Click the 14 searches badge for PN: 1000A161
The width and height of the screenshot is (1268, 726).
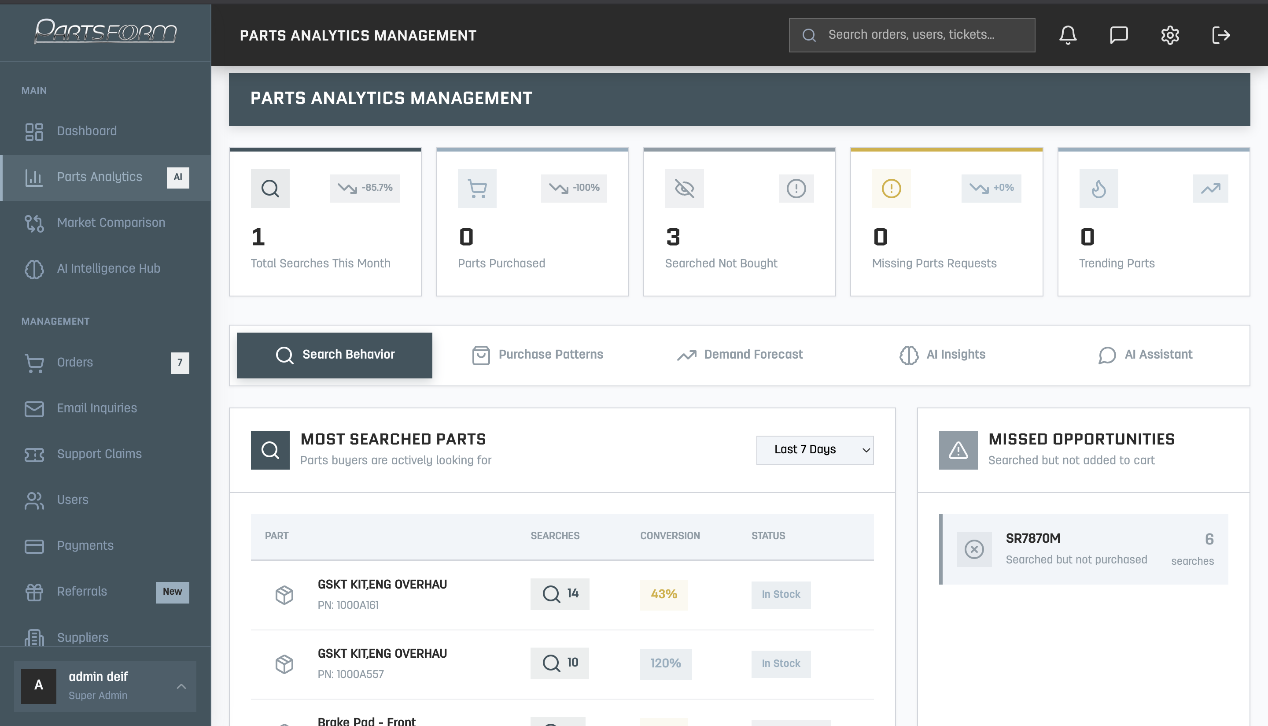coord(560,594)
